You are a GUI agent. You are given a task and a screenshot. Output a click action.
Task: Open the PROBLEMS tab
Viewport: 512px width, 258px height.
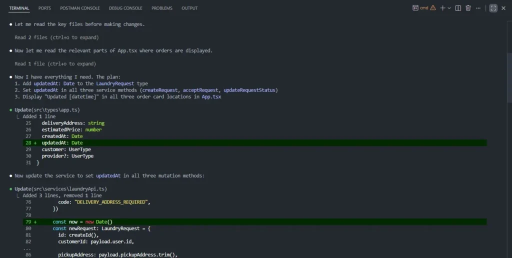pyautogui.click(x=161, y=8)
